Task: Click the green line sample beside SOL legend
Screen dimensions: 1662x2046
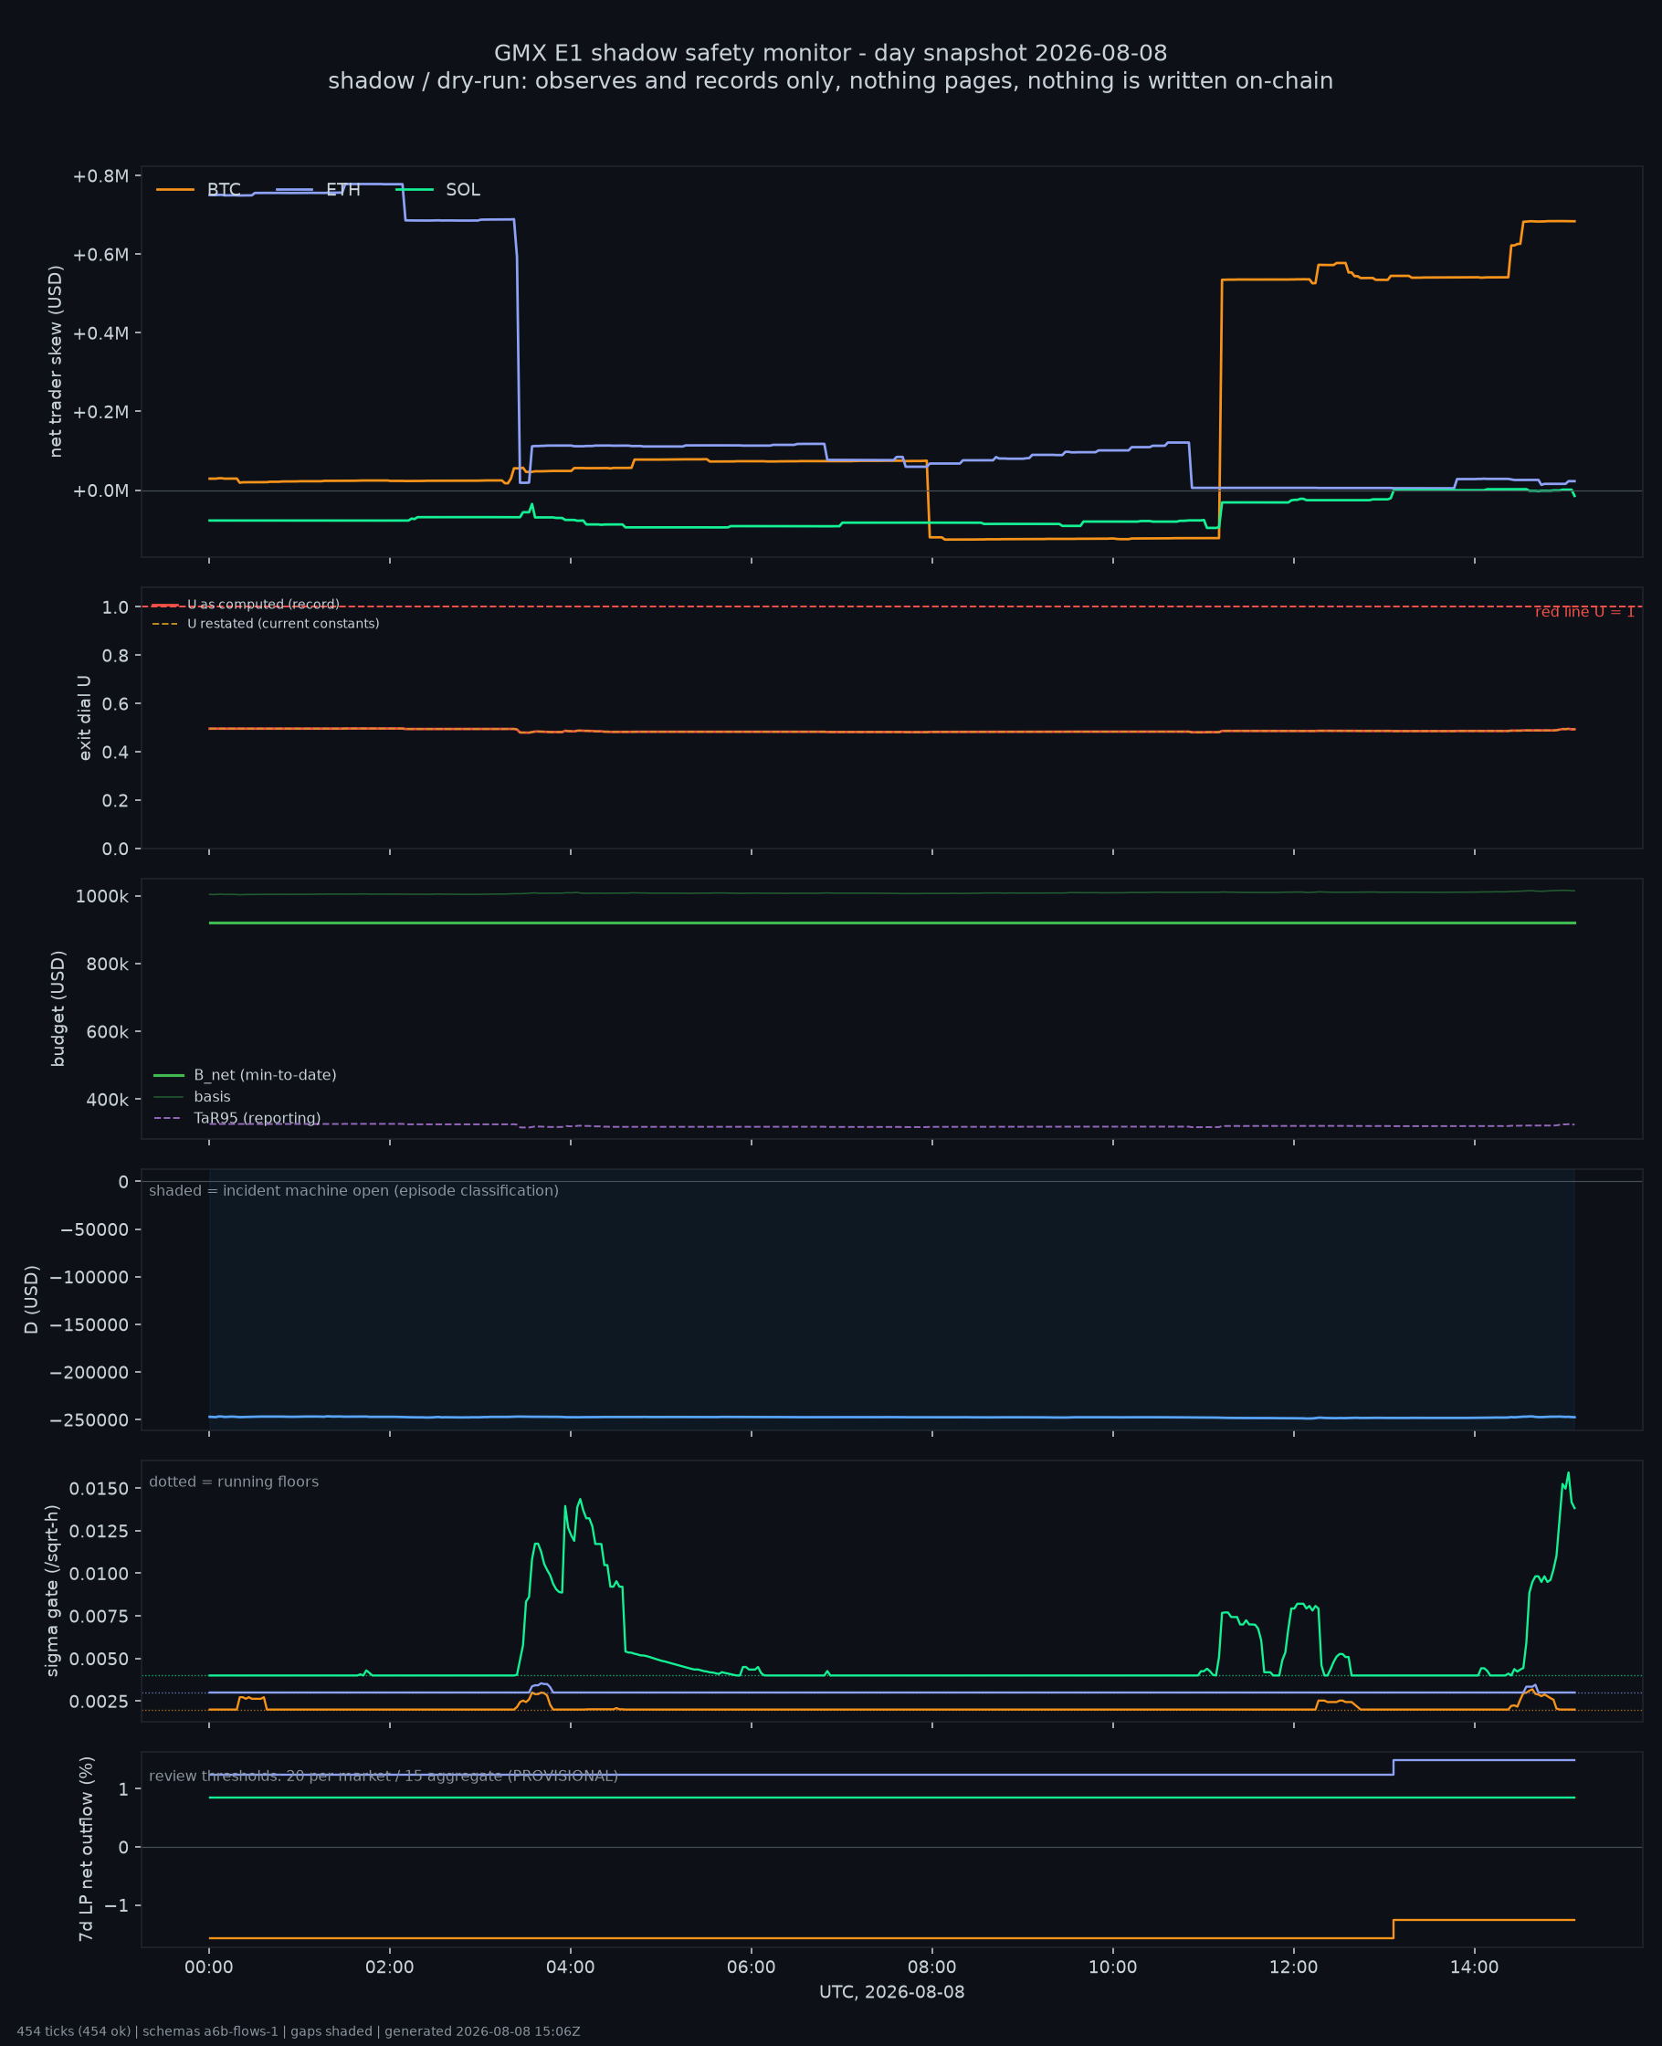Action: pyautogui.click(x=415, y=190)
